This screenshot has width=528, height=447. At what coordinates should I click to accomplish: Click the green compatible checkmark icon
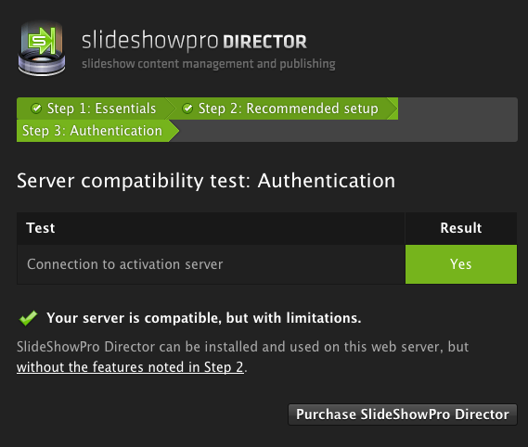28,318
